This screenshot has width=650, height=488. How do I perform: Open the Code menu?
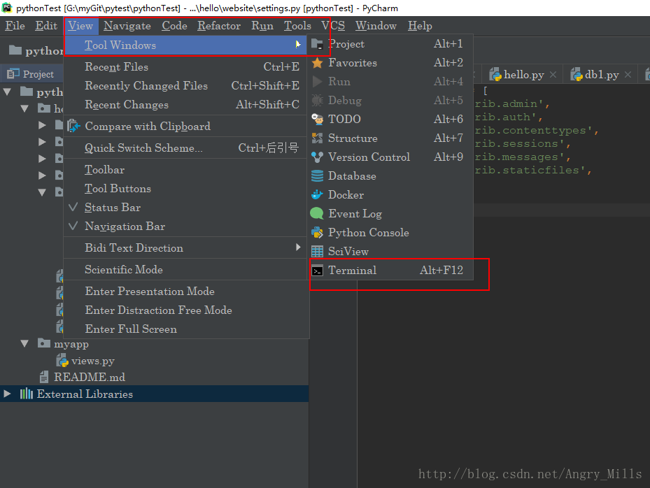coord(174,26)
